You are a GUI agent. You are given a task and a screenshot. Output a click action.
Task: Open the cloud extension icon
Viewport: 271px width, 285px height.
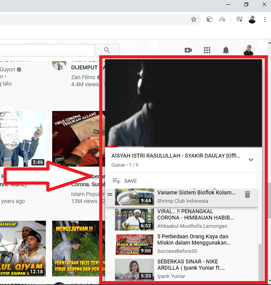point(222,19)
